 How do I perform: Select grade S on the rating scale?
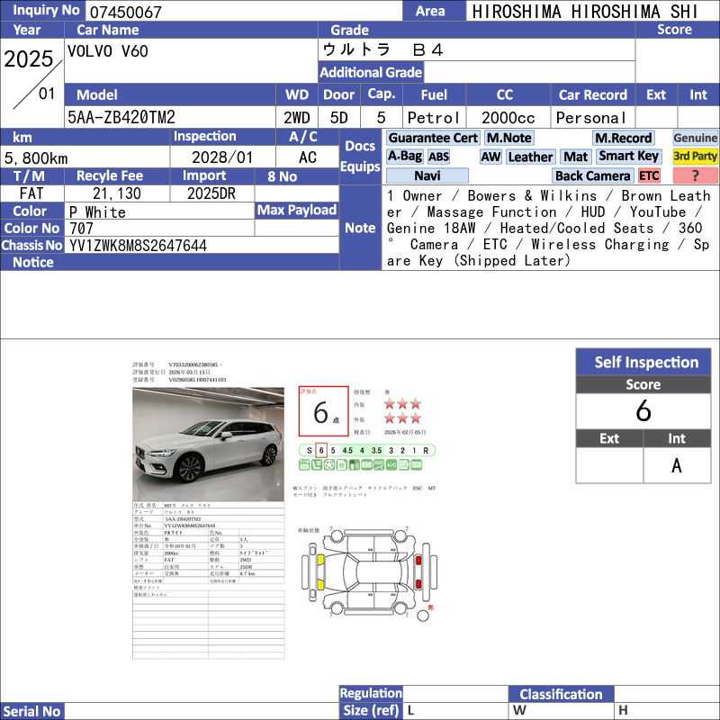click(x=310, y=451)
